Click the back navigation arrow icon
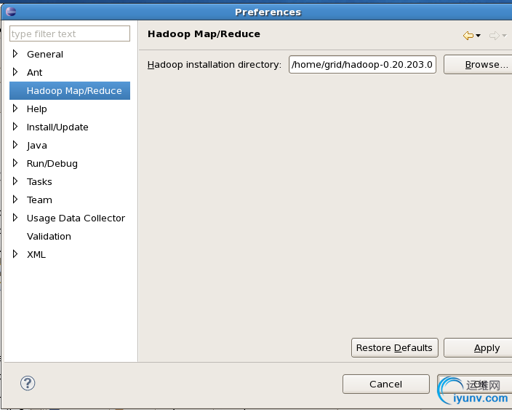 click(468, 36)
